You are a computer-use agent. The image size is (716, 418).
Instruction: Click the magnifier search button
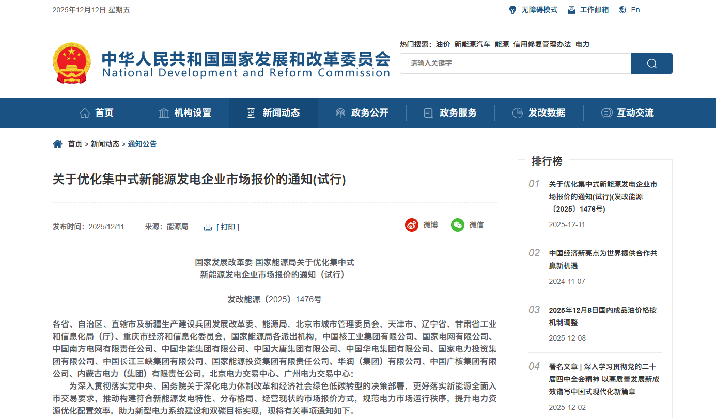(651, 63)
